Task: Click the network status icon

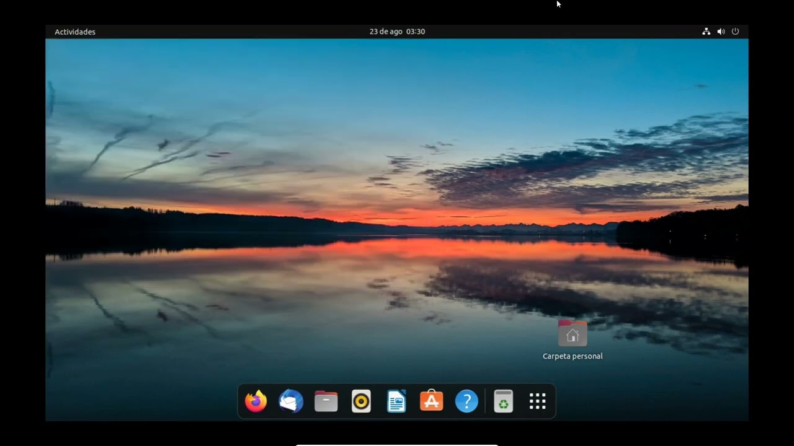Action: (706, 32)
